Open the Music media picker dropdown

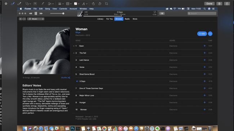pos(36,19)
